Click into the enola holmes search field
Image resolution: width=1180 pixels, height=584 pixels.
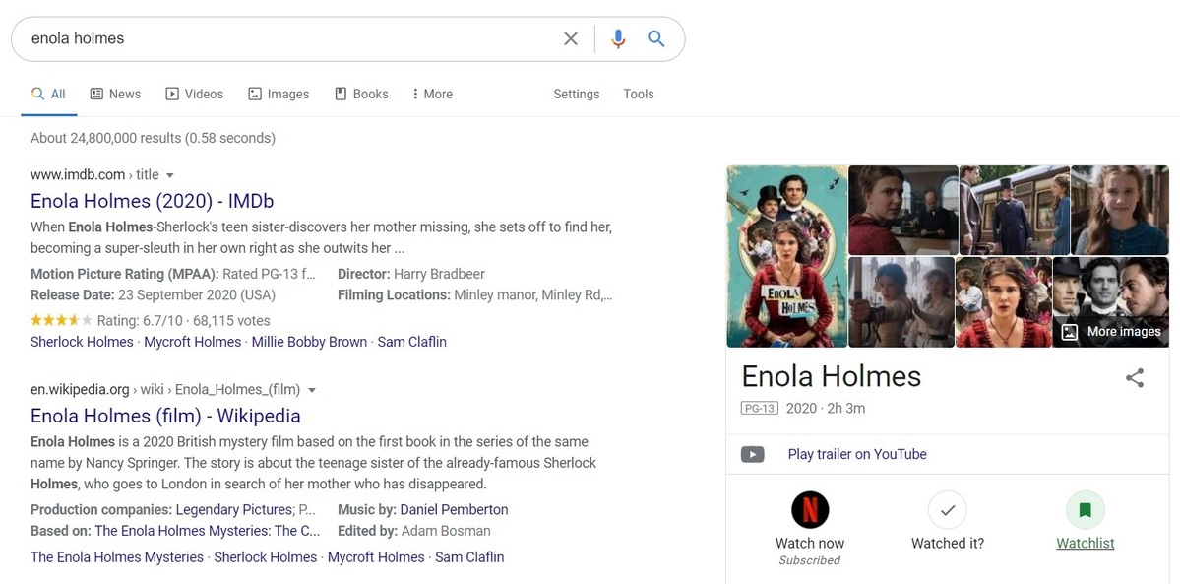click(286, 38)
